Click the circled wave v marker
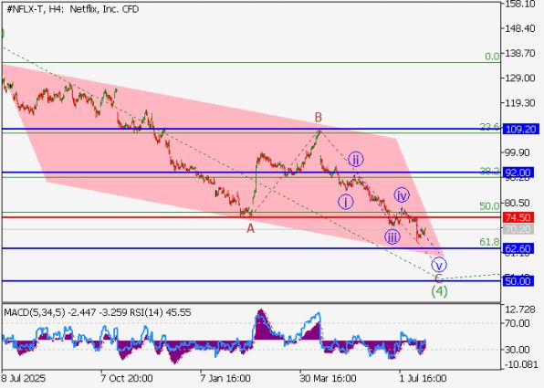This screenshot has width=544, height=388. 439,265
